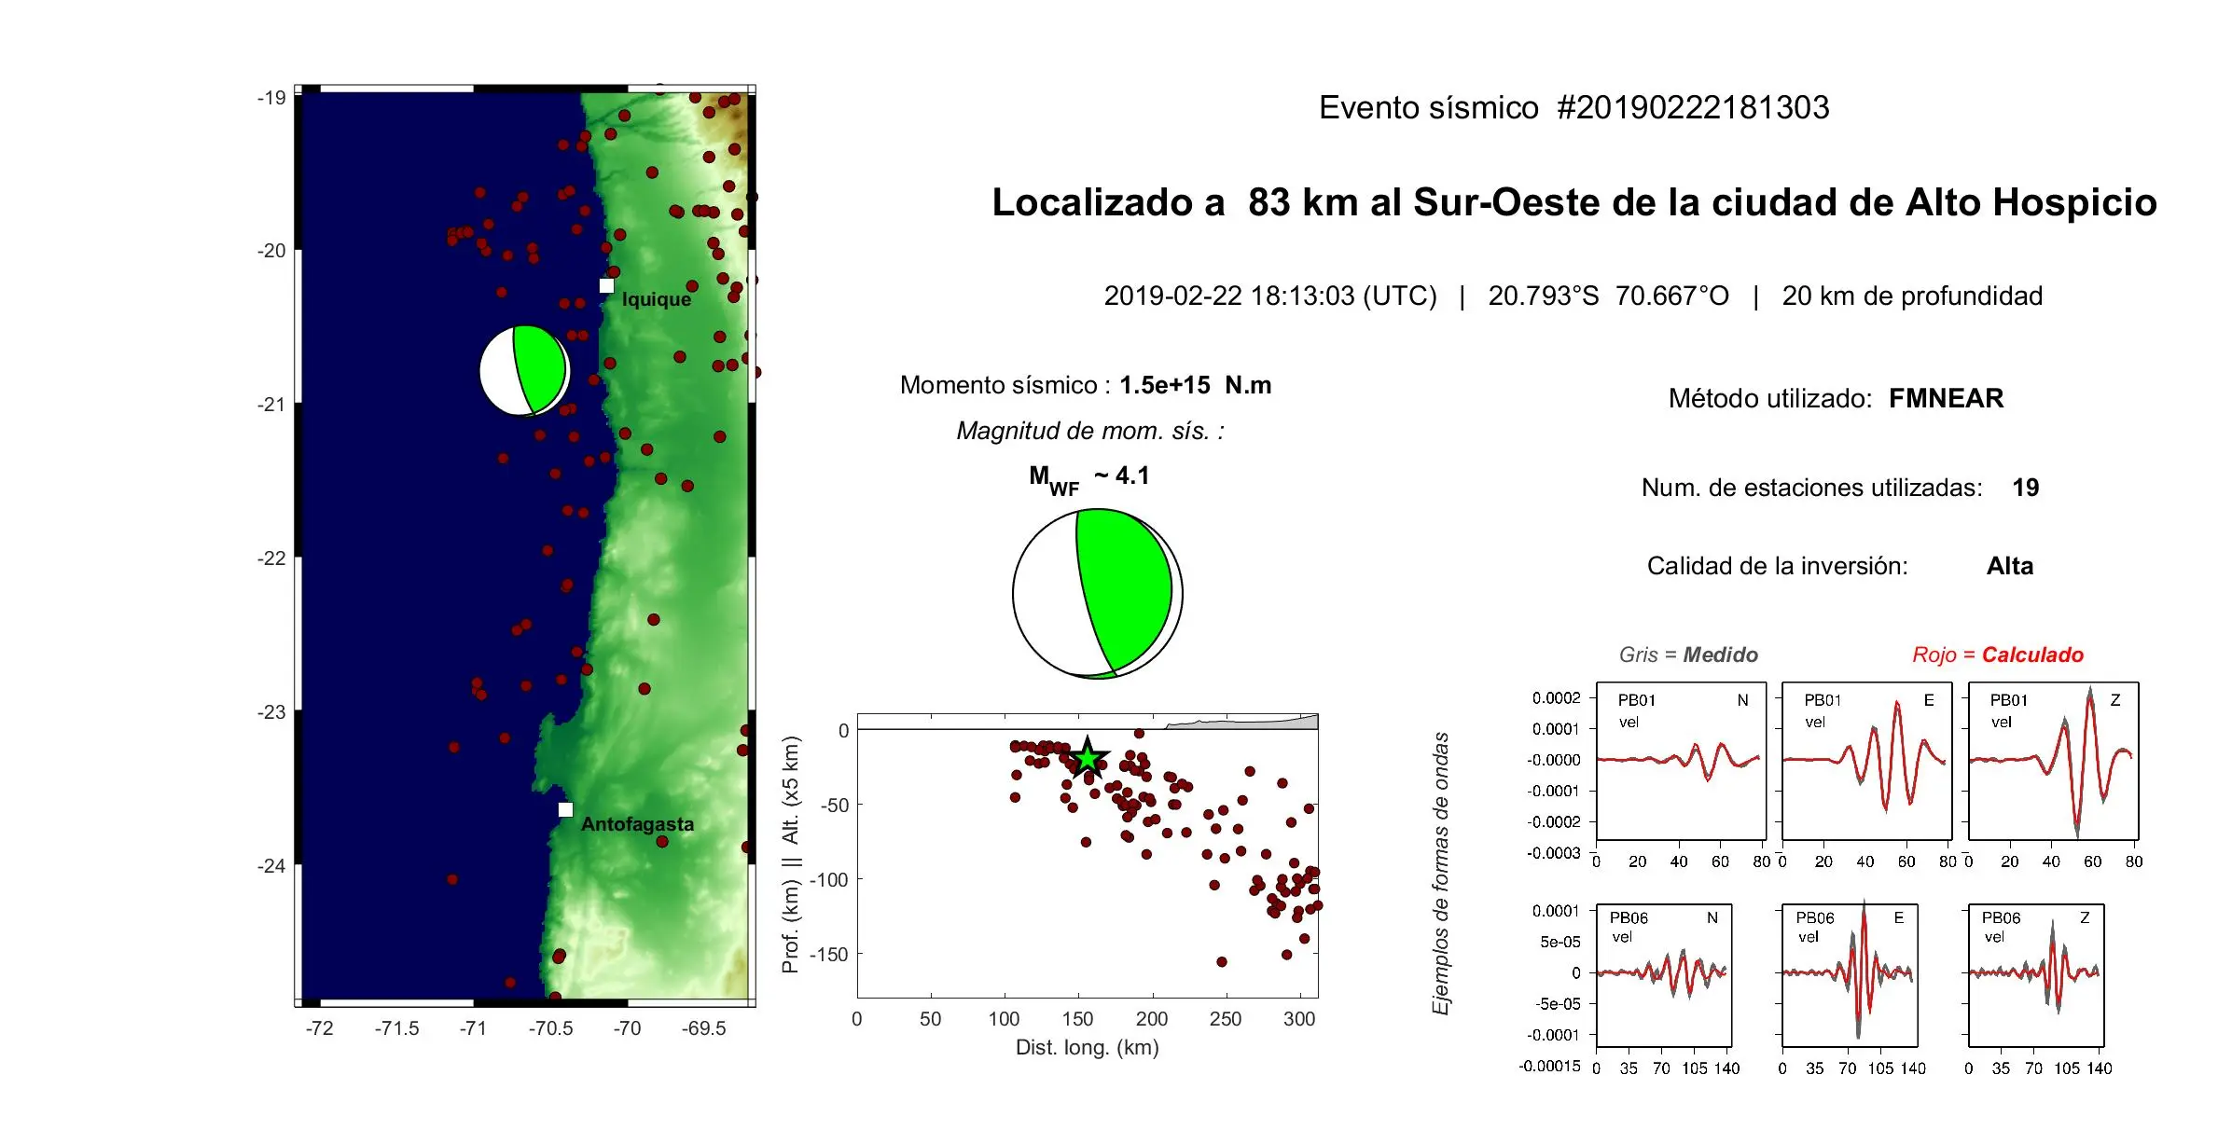Click the timestamp '2019-02-22 18:13:03 (UTC)'
Screen dimensions: 2218x1130
click(x=1270, y=296)
